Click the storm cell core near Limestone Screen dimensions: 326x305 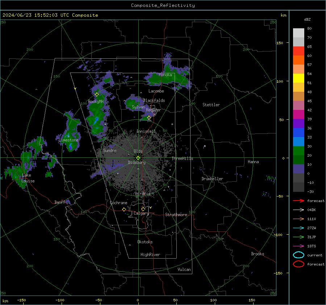[70, 147]
